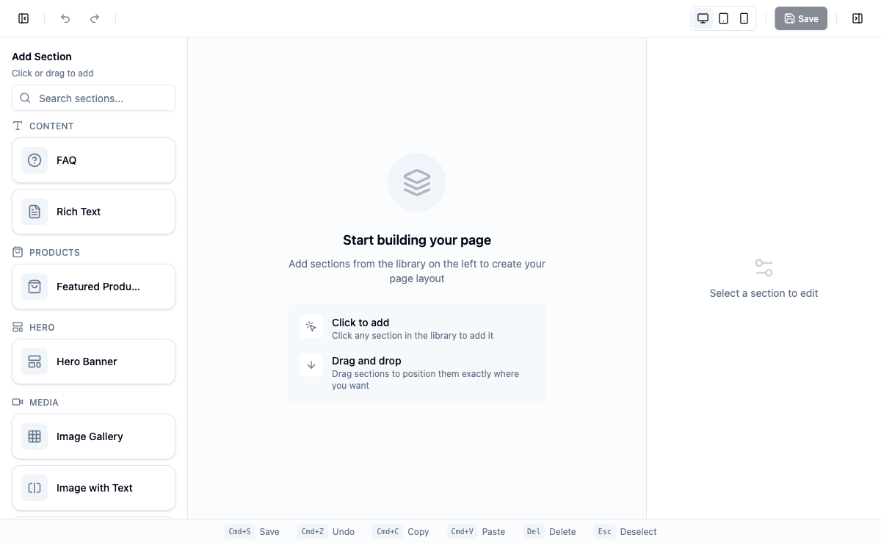Add the Hero Banner section card
Screen dimensions: 881x543
point(93,362)
